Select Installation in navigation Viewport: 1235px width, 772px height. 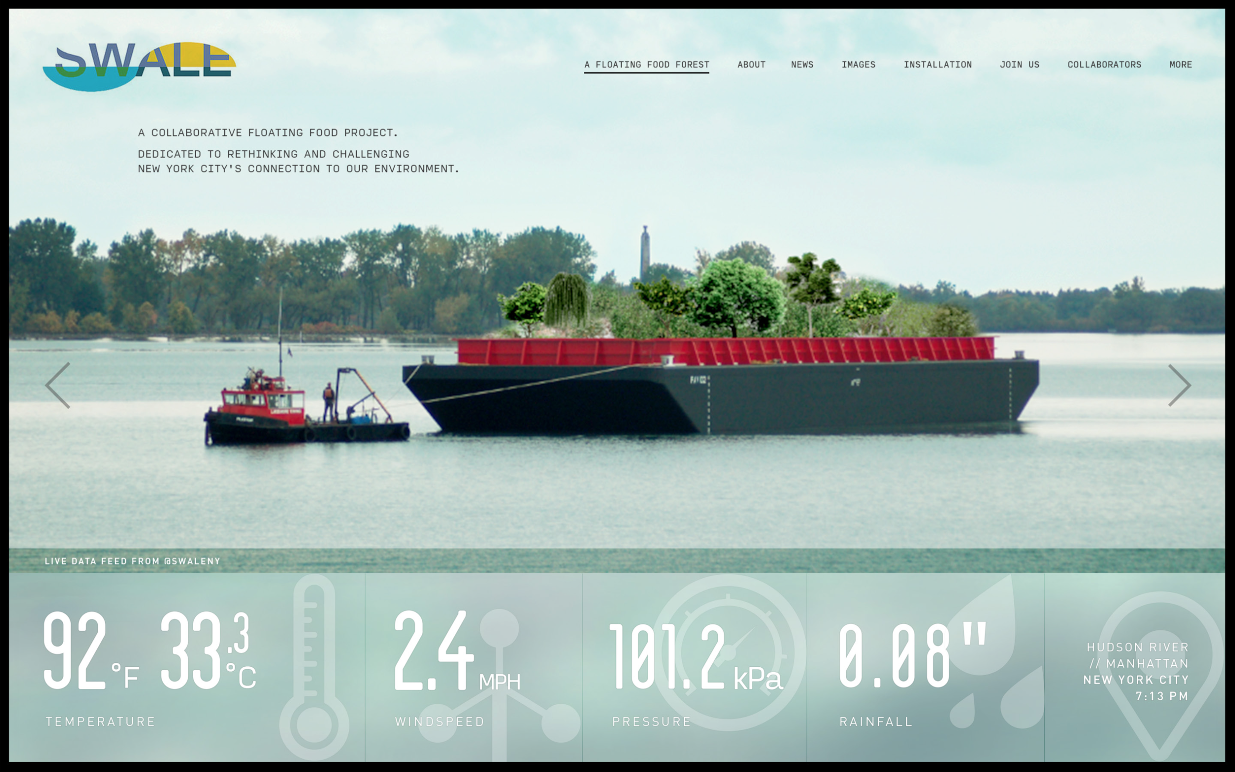(x=938, y=65)
